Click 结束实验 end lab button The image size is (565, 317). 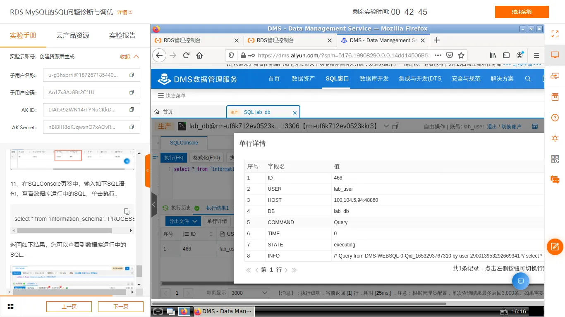pos(522,12)
